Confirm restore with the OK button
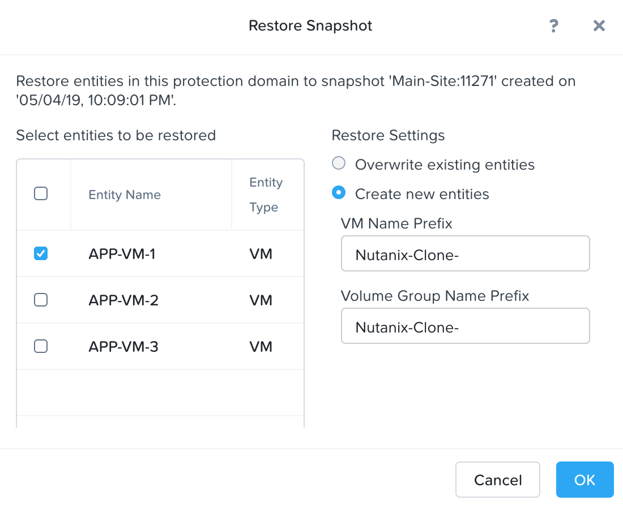This screenshot has width=623, height=509. [x=584, y=480]
